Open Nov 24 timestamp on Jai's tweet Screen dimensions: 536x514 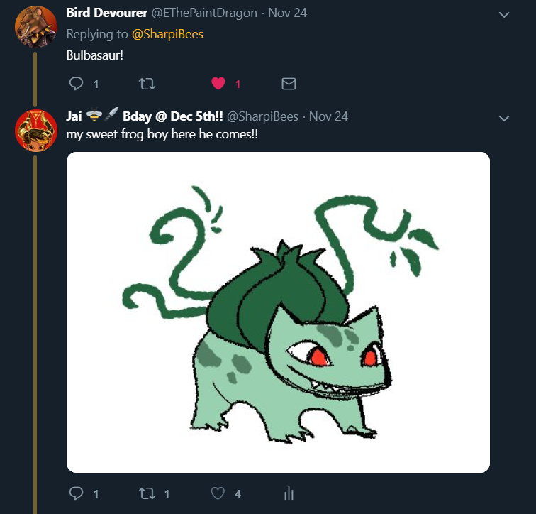(x=329, y=116)
